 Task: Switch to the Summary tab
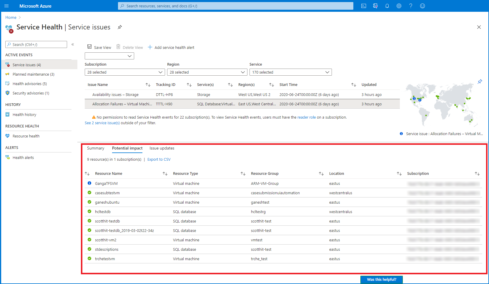96,148
